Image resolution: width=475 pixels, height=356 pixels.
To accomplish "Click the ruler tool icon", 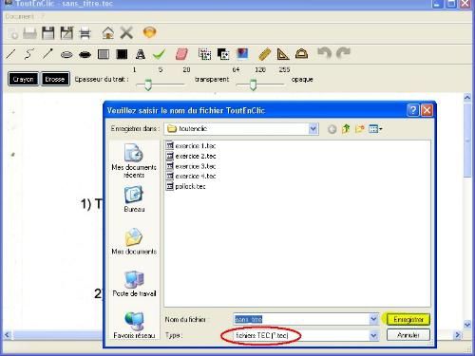I will pyautogui.click(x=264, y=54).
